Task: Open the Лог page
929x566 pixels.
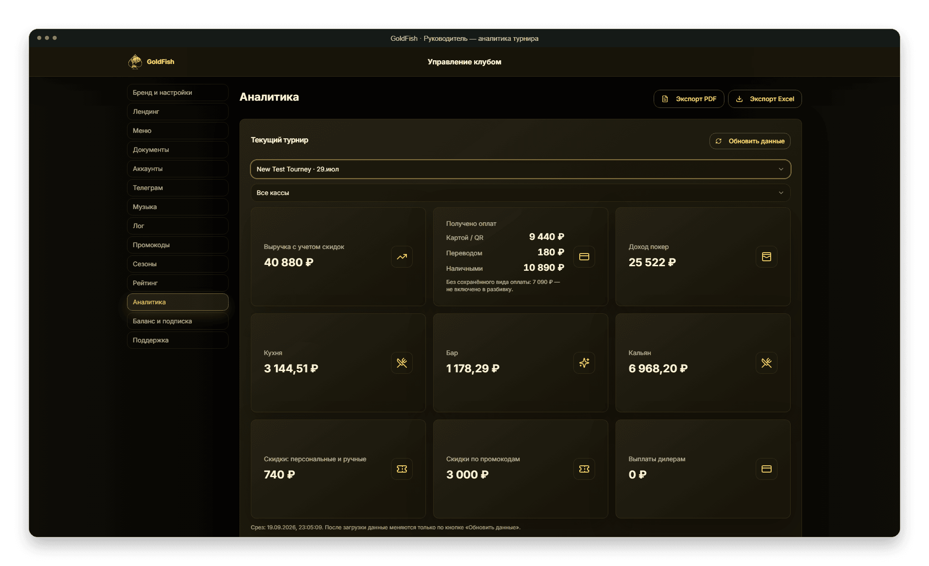Action: (x=177, y=226)
